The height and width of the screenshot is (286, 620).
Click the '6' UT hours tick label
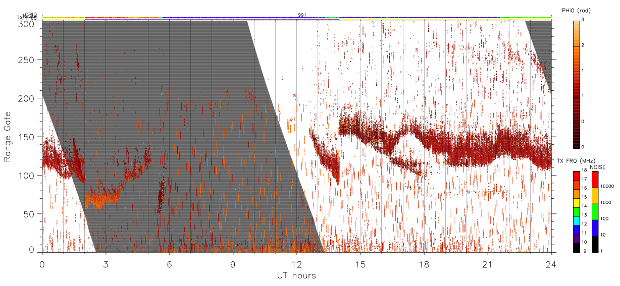[169, 264]
